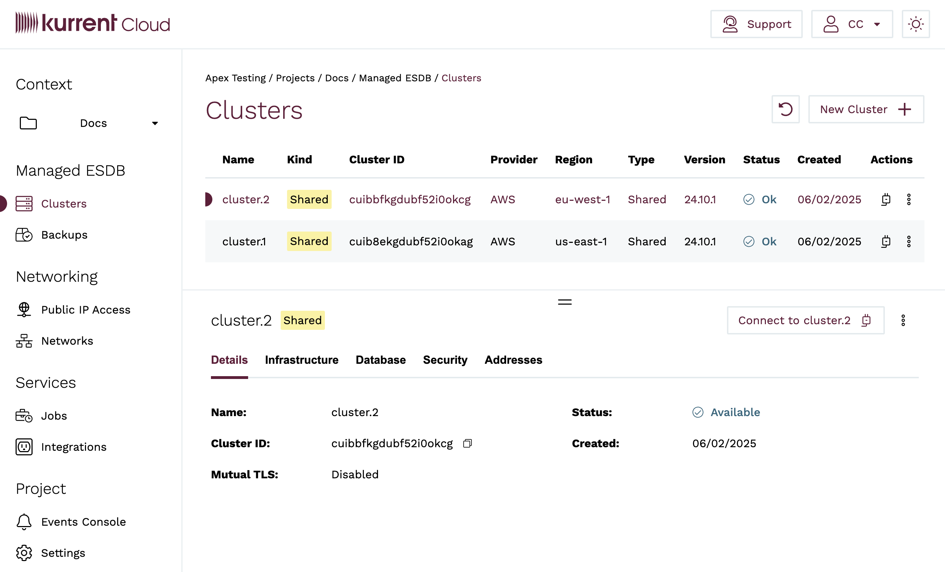The image size is (945, 572).
Task: Select Backups from Managed ESDB
Action: (64, 235)
